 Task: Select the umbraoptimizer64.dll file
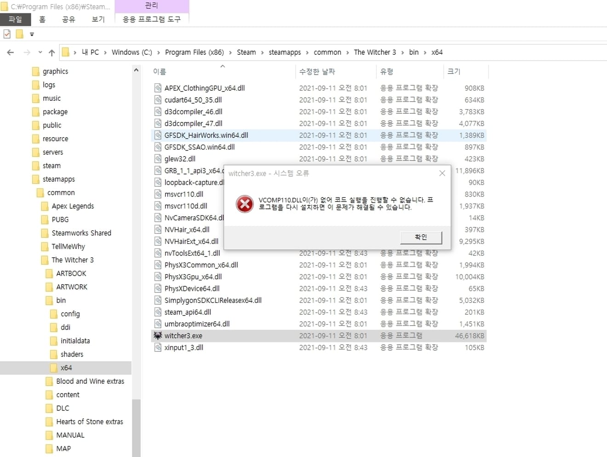click(197, 324)
